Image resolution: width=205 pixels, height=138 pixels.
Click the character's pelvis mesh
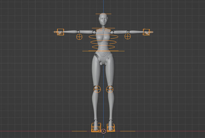[x=103, y=57]
